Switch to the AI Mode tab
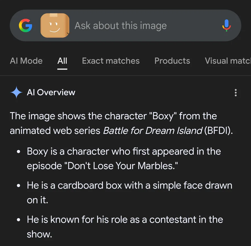 26,61
